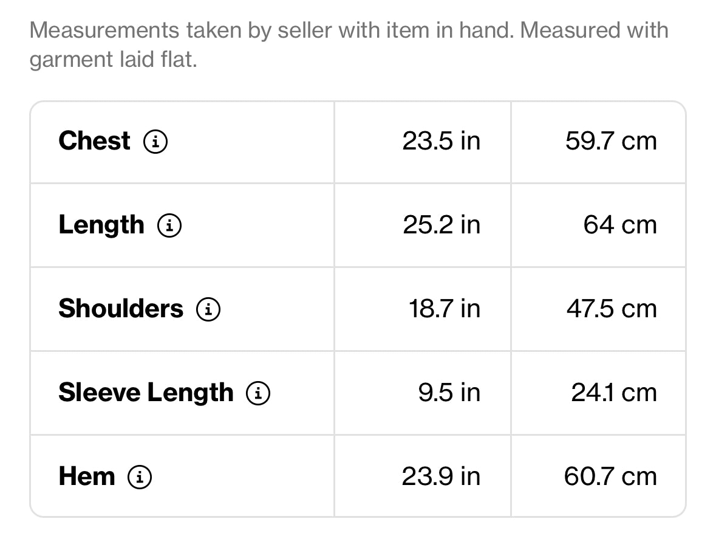Open the Sleeve Length info icon

pos(258,393)
